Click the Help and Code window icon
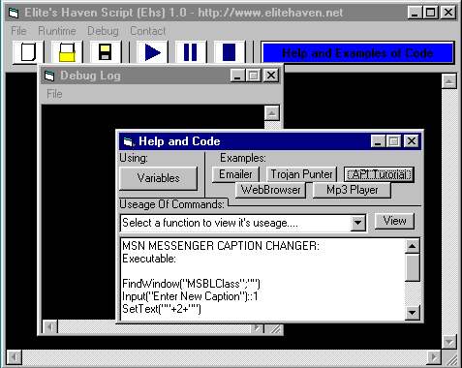The image size is (462, 368). [128, 141]
